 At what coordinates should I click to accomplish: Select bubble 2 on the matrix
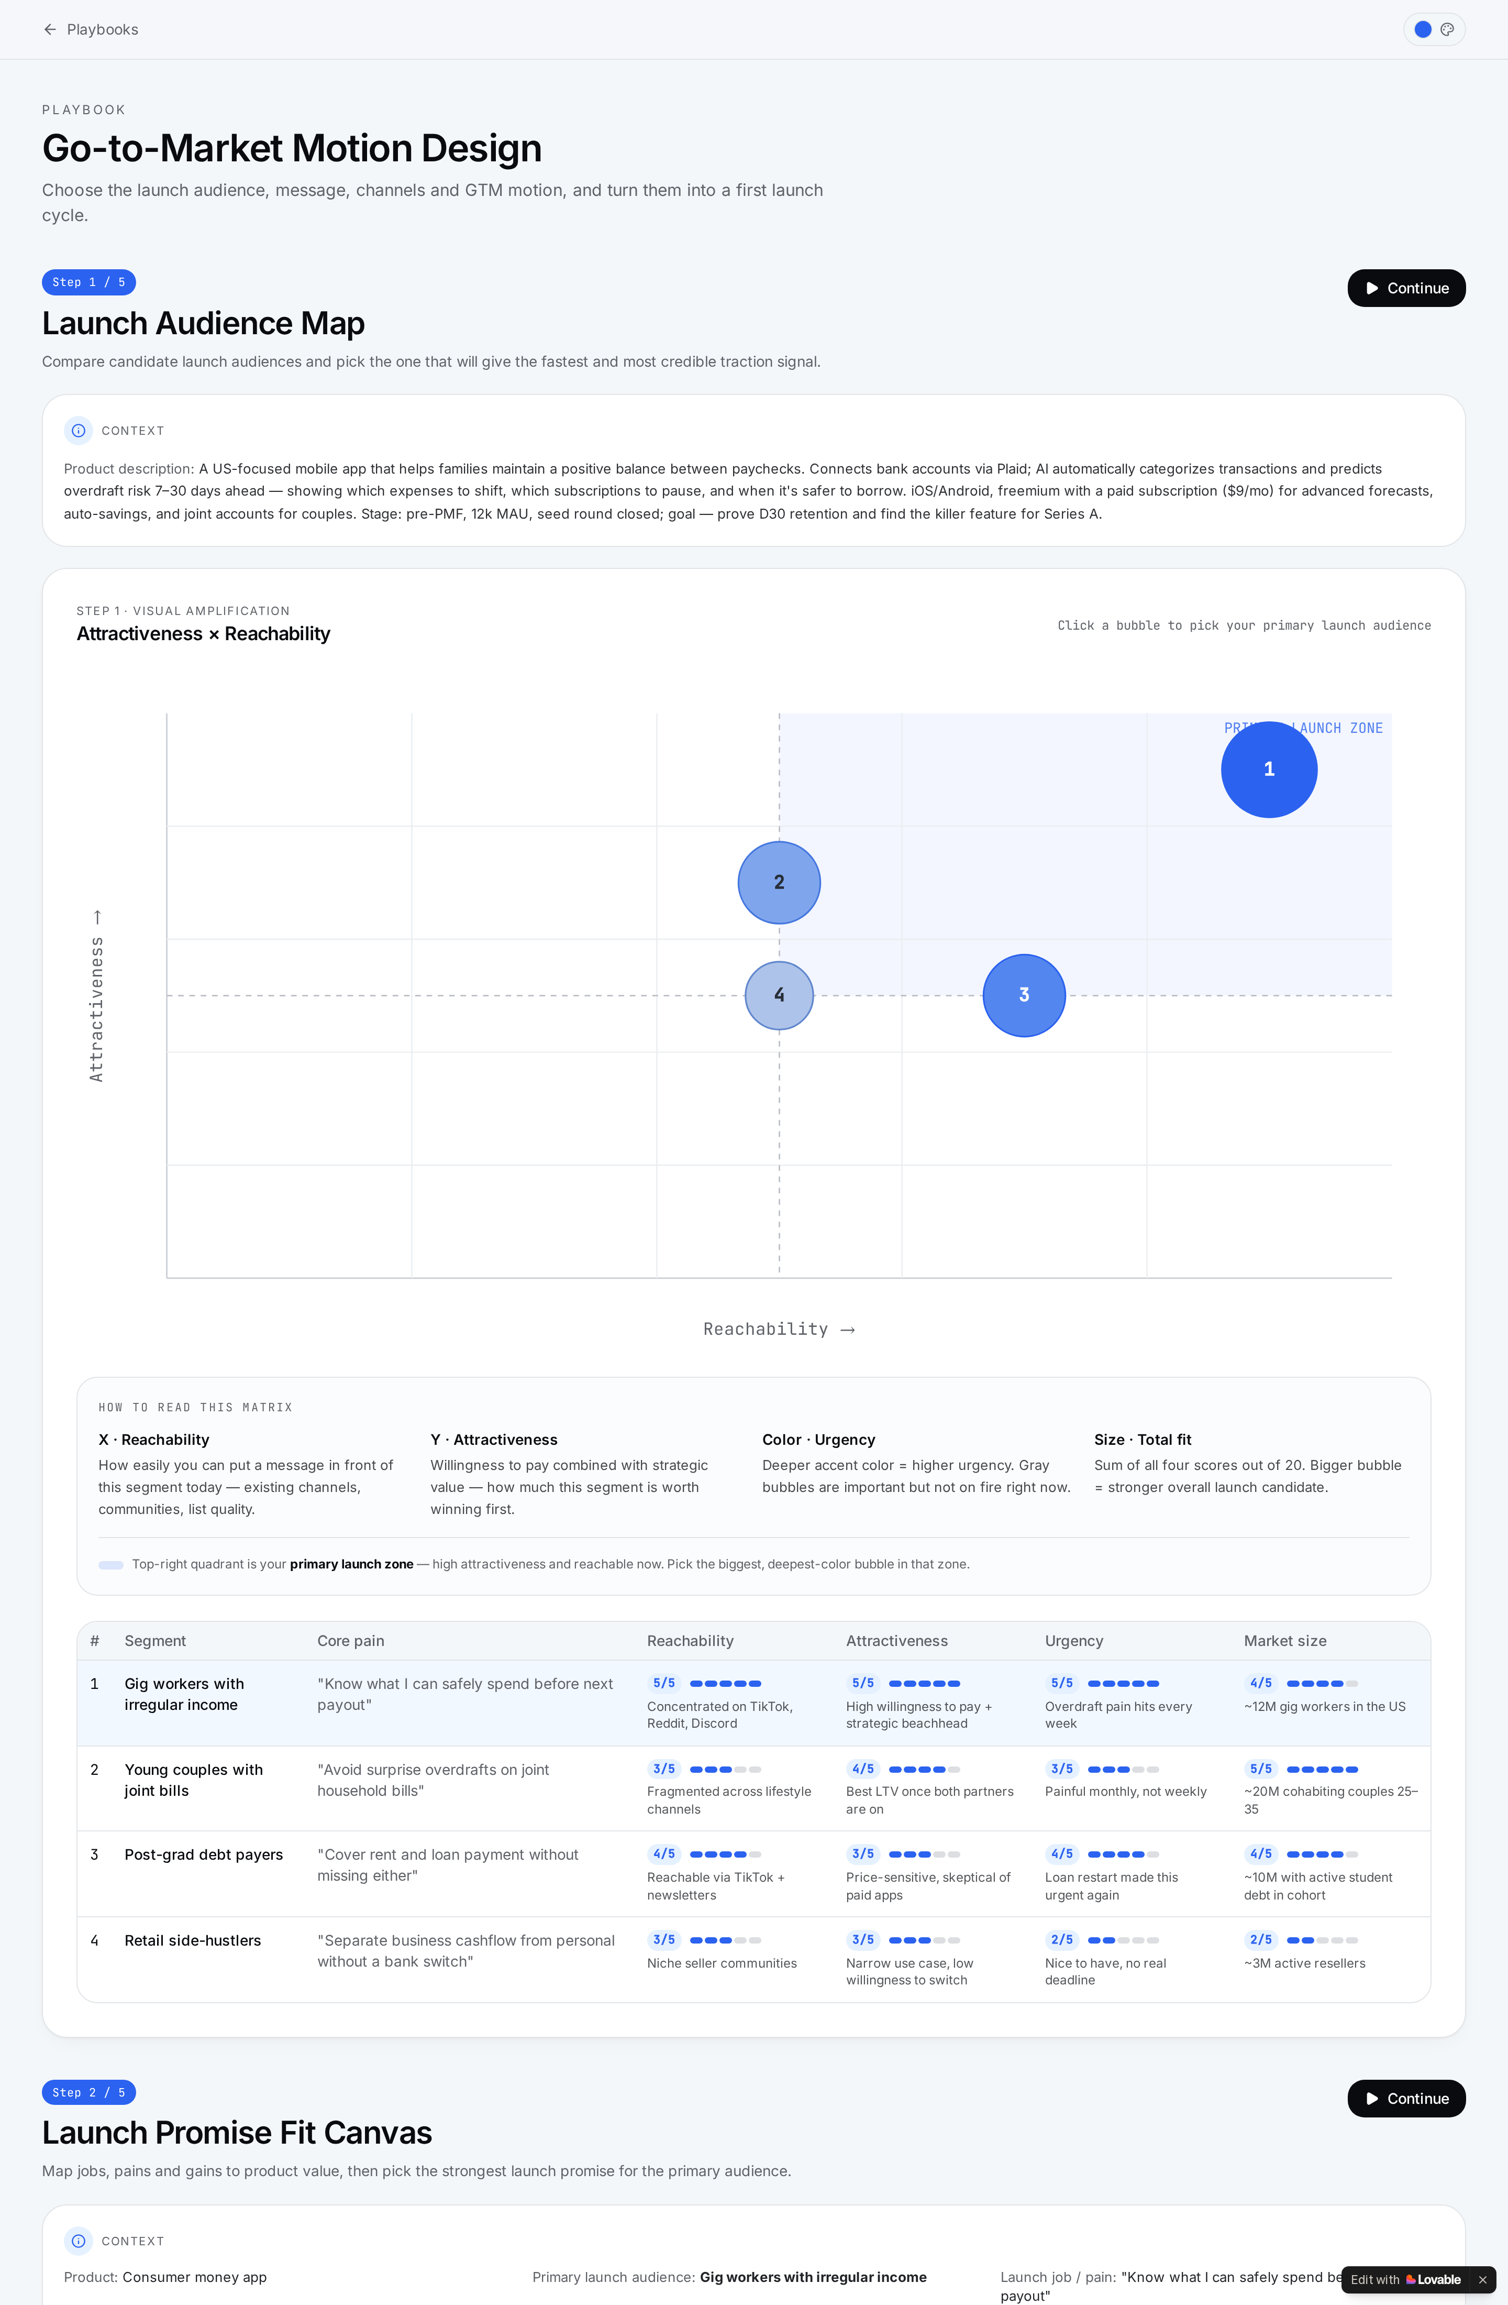[779, 882]
